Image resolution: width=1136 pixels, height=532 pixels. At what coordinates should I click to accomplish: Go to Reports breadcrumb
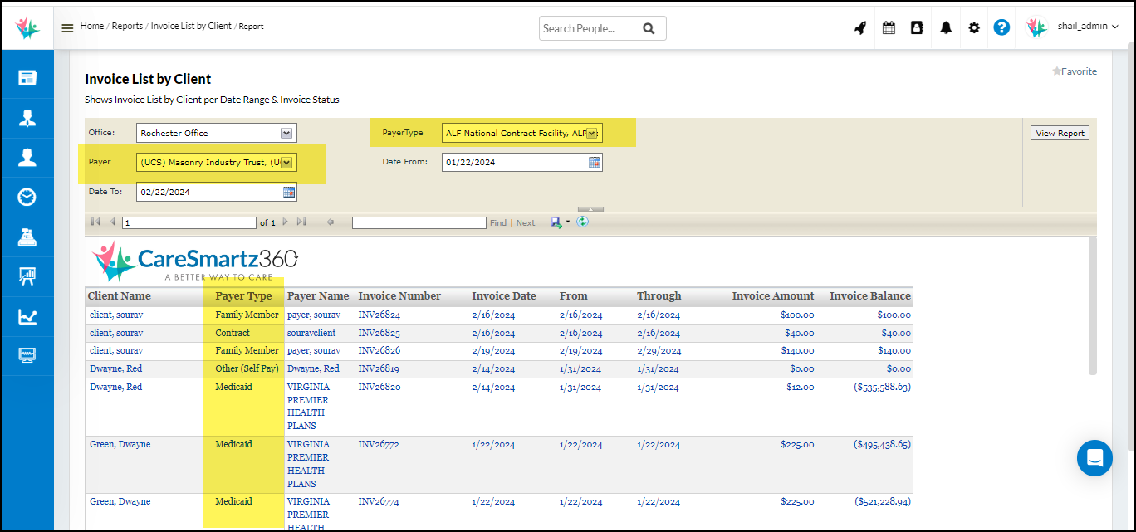click(x=127, y=26)
